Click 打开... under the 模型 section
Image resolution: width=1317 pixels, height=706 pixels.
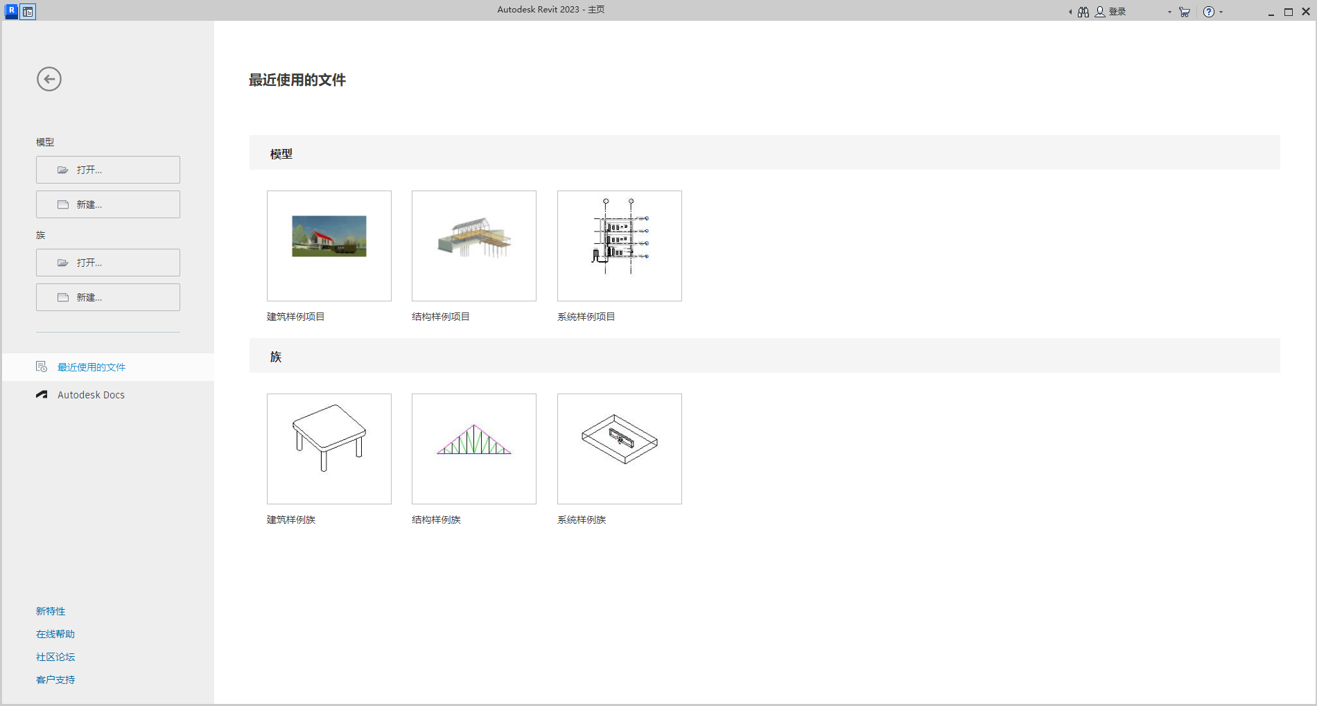coord(107,169)
